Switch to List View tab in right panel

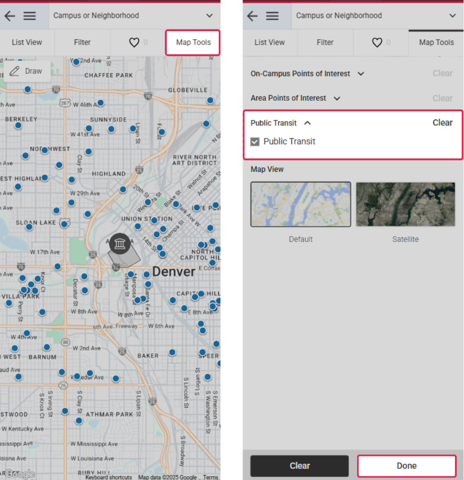coord(269,42)
